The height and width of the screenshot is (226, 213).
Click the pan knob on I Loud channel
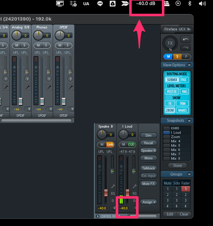pyautogui.click(x=123, y=134)
